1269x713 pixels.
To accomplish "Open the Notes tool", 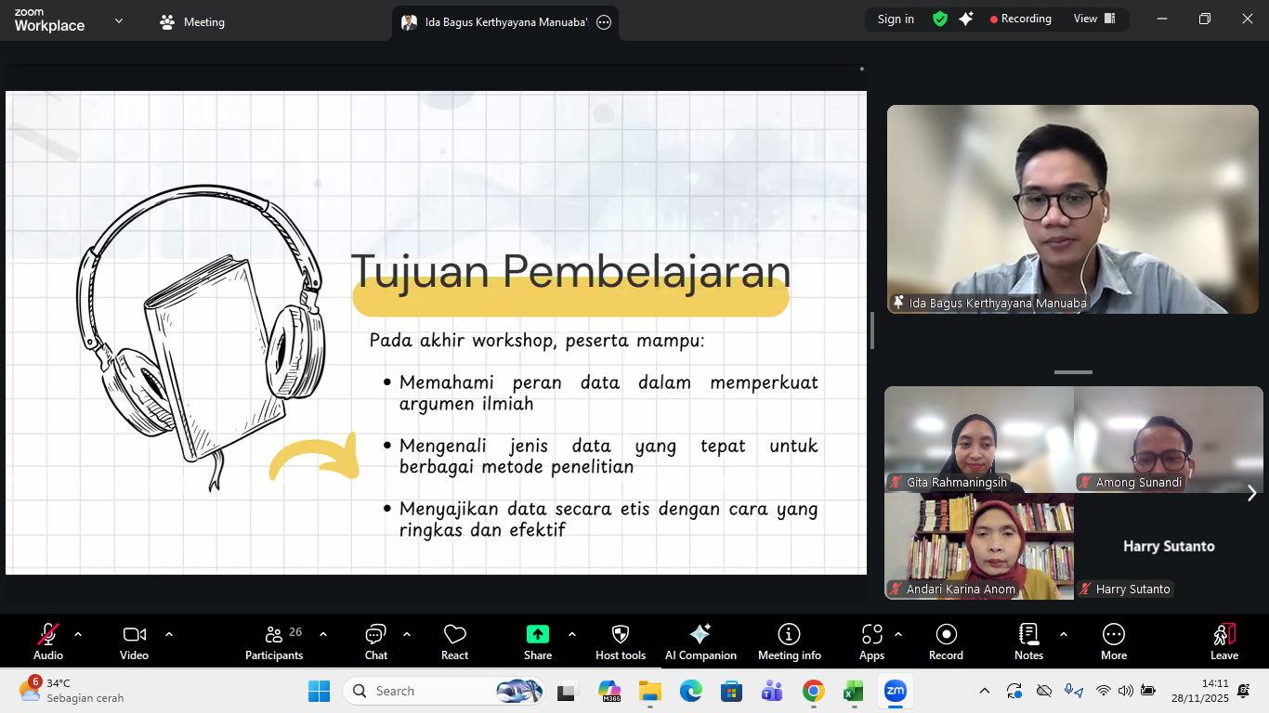I will (x=1028, y=635).
